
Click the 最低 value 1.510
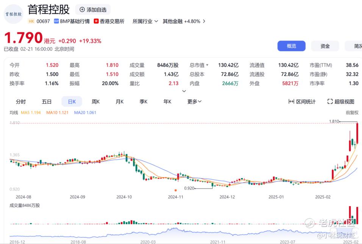112,74
